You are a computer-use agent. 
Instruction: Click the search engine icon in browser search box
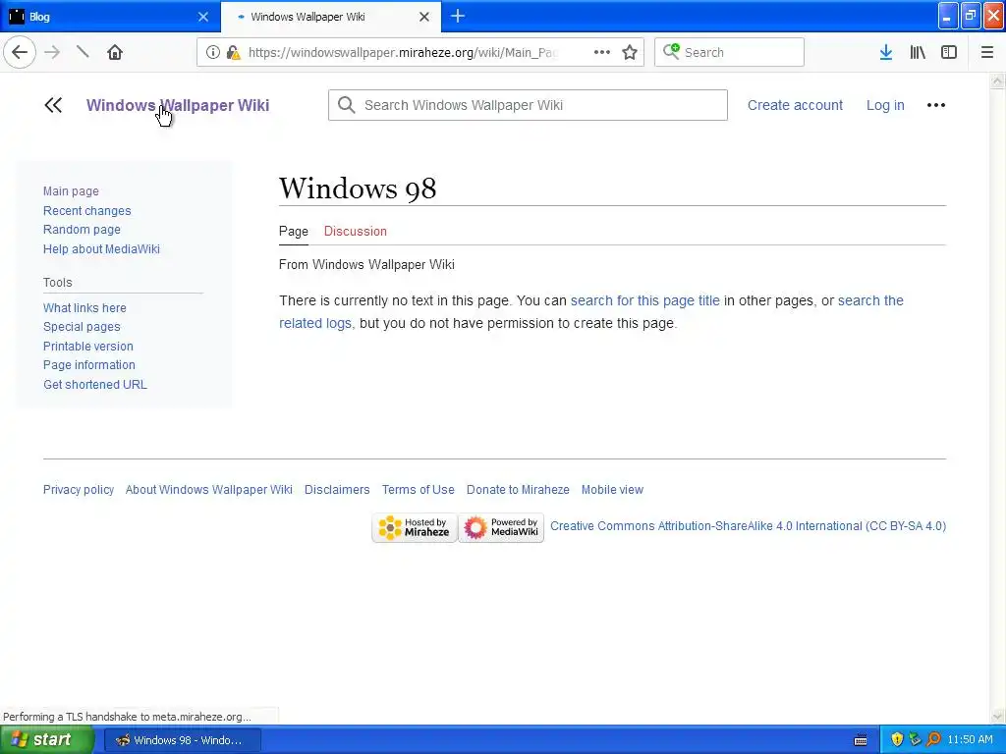point(671,51)
